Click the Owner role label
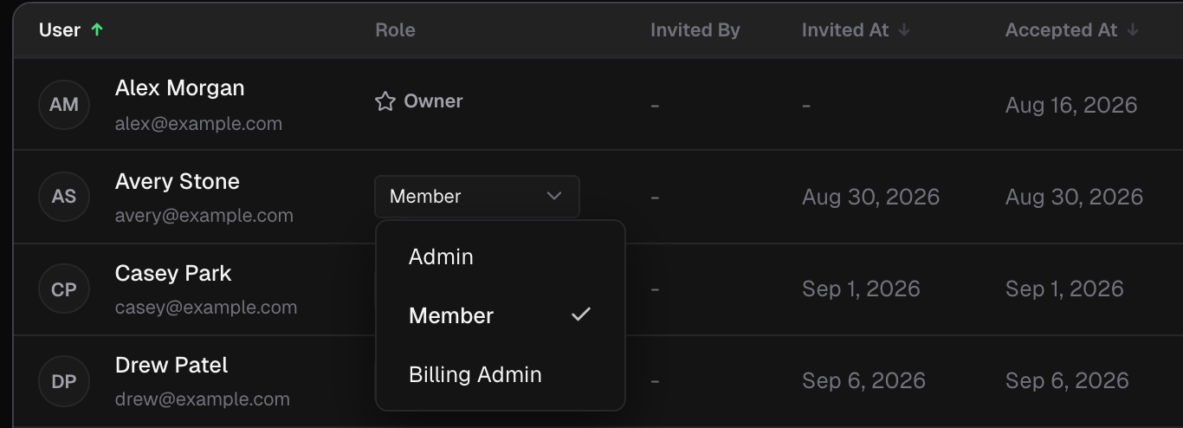This screenshot has width=1183, height=428. point(433,101)
